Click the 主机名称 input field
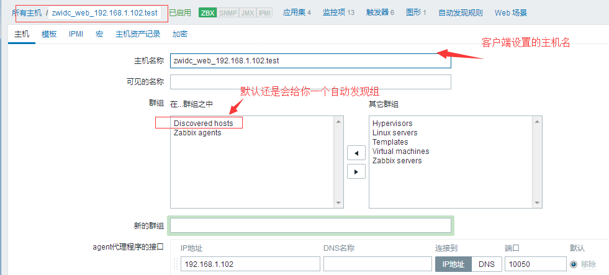 pos(310,61)
